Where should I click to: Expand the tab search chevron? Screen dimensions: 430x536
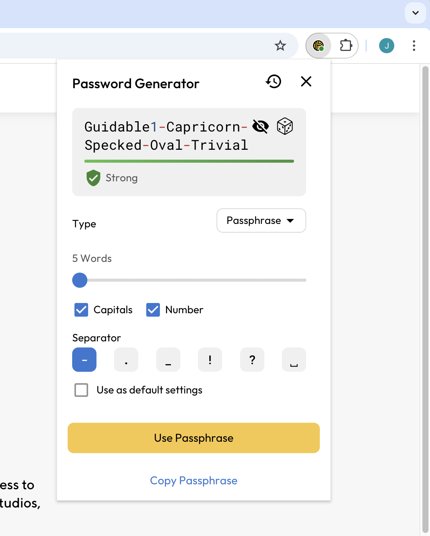415,13
